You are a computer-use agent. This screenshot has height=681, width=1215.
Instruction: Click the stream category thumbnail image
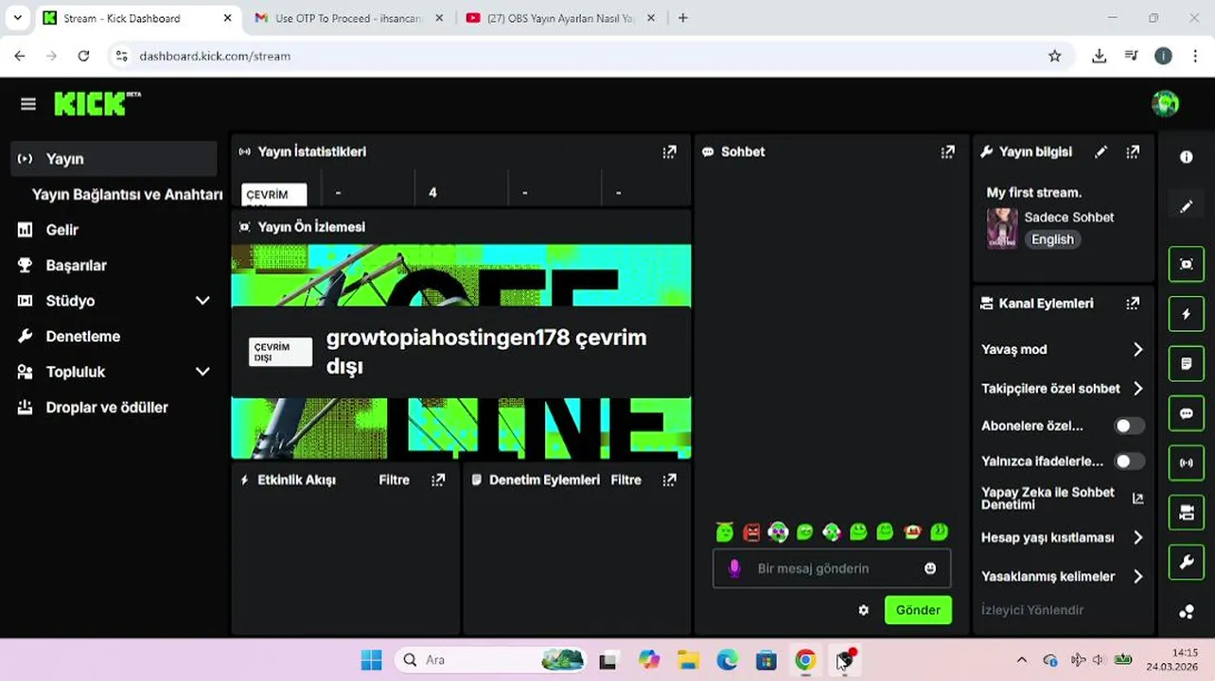pyautogui.click(x=1002, y=228)
